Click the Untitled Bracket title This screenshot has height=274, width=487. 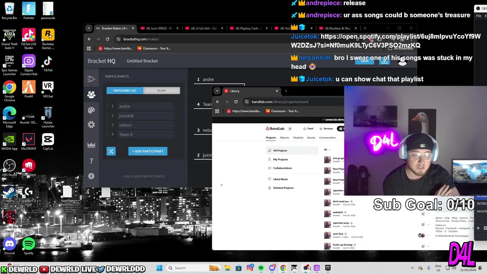(x=142, y=61)
